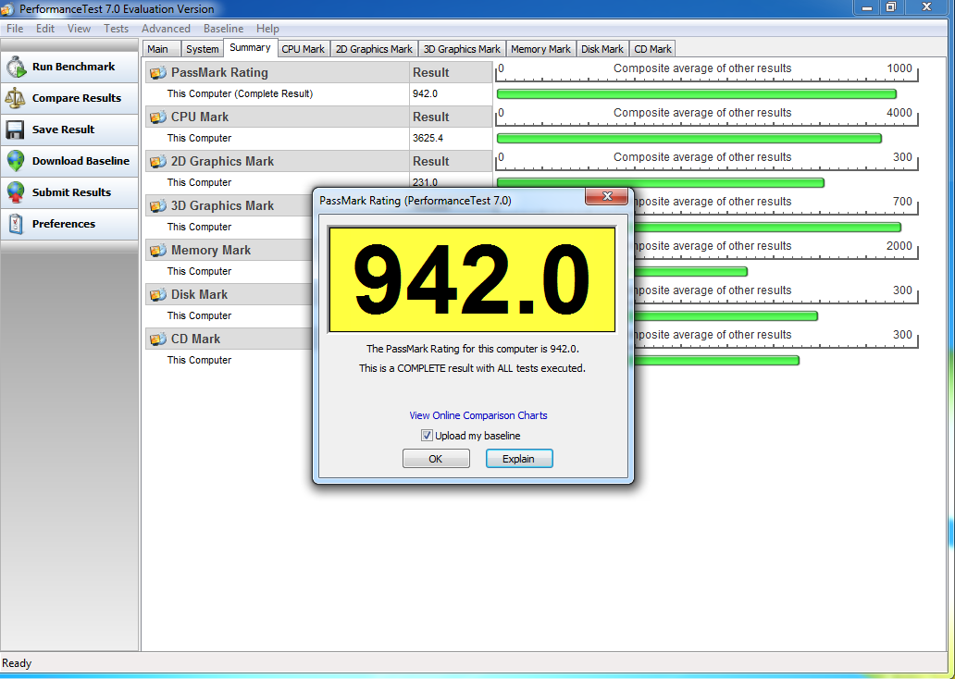The image size is (955, 679).
Task: Click the CD Mark green result bar
Action: click(x=717, y=361)
